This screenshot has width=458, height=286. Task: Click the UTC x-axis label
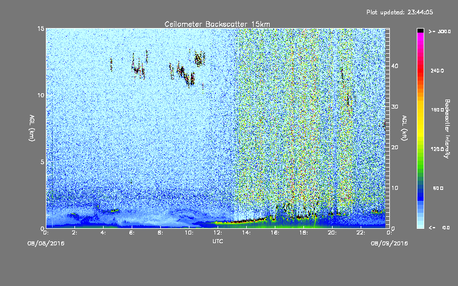tap(218, 241)
